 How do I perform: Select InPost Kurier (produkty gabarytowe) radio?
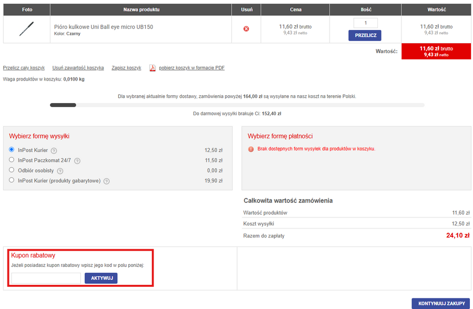coord(12,181)
